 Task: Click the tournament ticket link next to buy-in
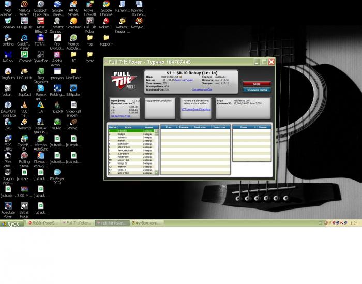click(184, 80)
